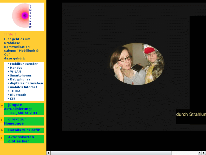Click arrow beside Details zur Grafik
This screenshot has height=155, width=206.
pos(2,131)
